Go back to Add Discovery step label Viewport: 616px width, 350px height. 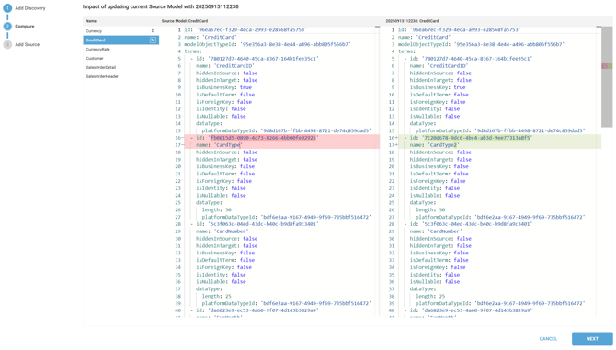[30, 8]
